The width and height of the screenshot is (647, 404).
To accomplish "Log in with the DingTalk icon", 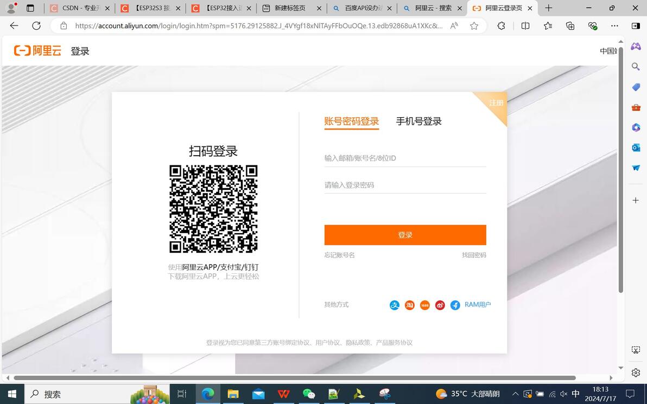I will [x=455, y=305].
